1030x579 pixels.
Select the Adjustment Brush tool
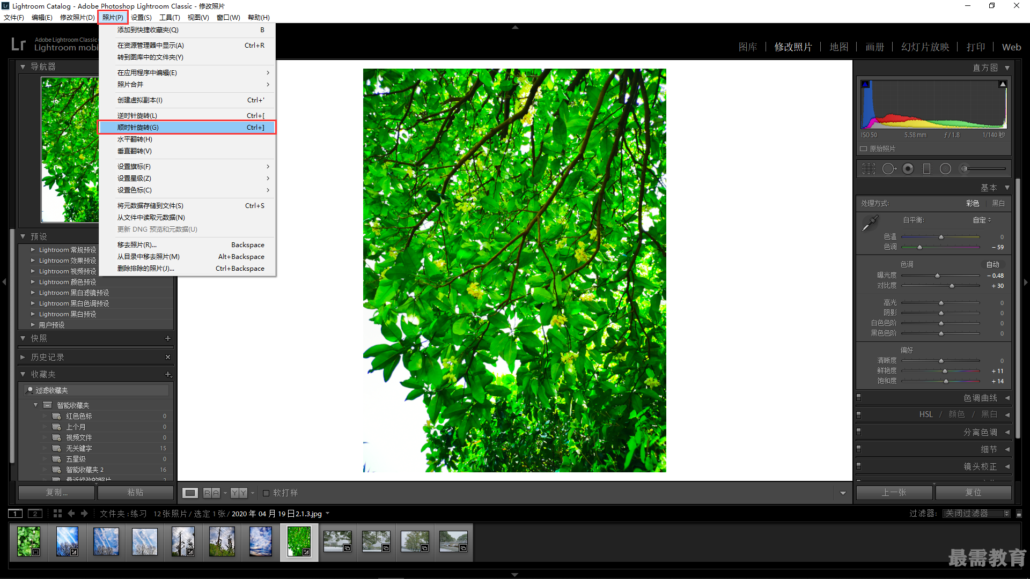click(983, 169)
